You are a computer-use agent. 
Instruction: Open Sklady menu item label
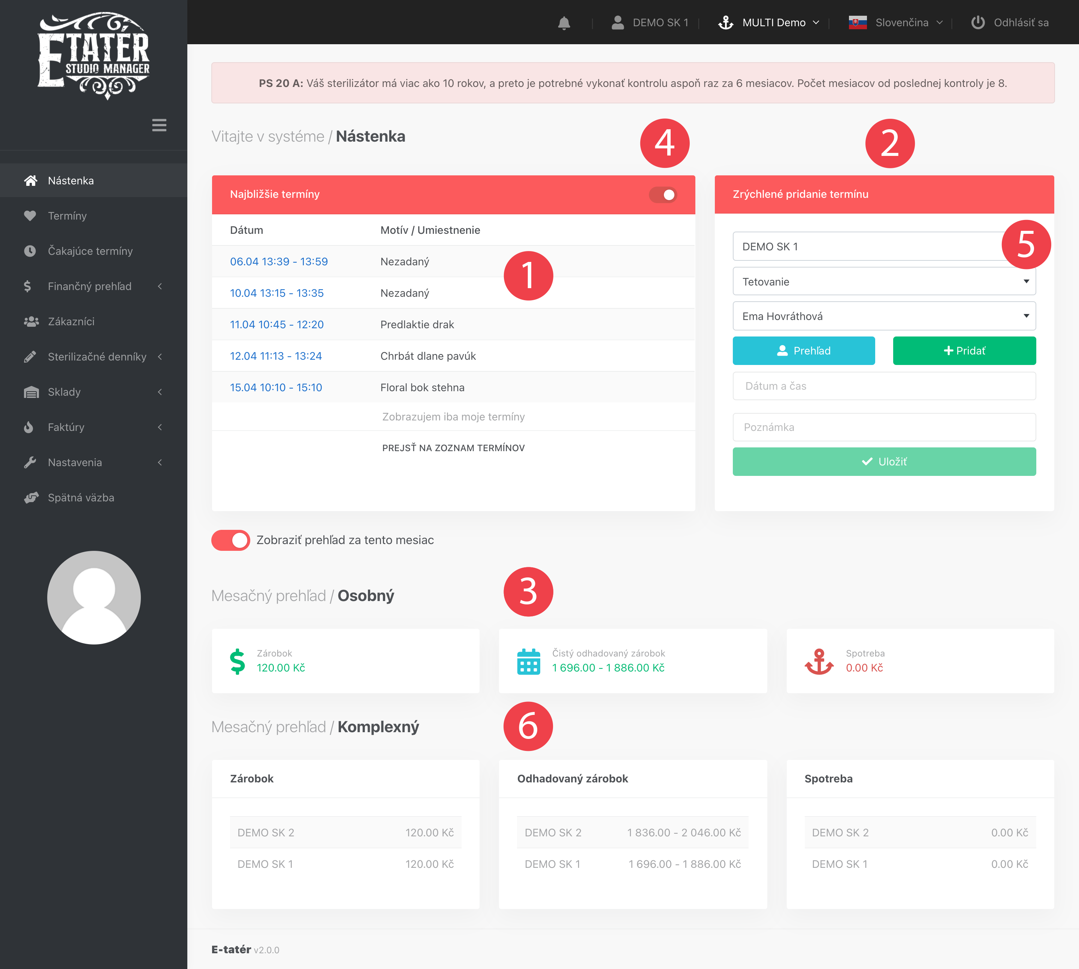coord(64,392)
